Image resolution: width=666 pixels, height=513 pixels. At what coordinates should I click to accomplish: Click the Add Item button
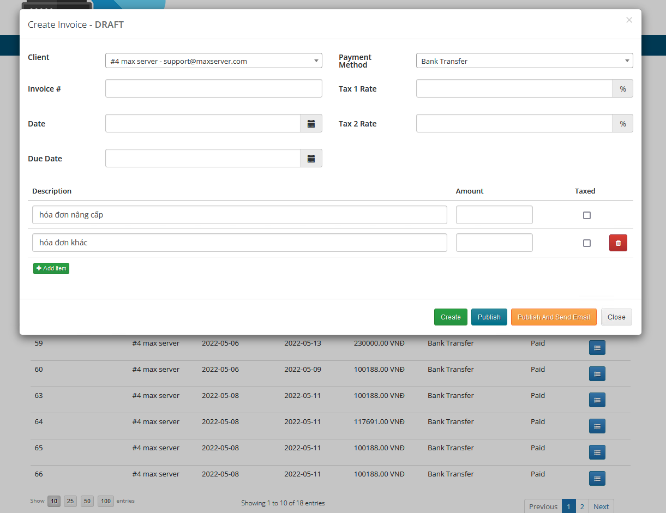[x=51, y=268]
